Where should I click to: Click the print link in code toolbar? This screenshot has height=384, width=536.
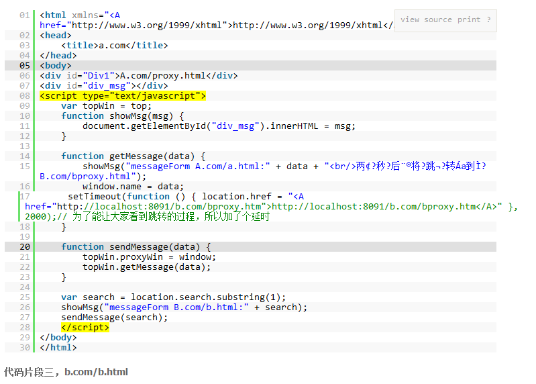pos(469,20)
